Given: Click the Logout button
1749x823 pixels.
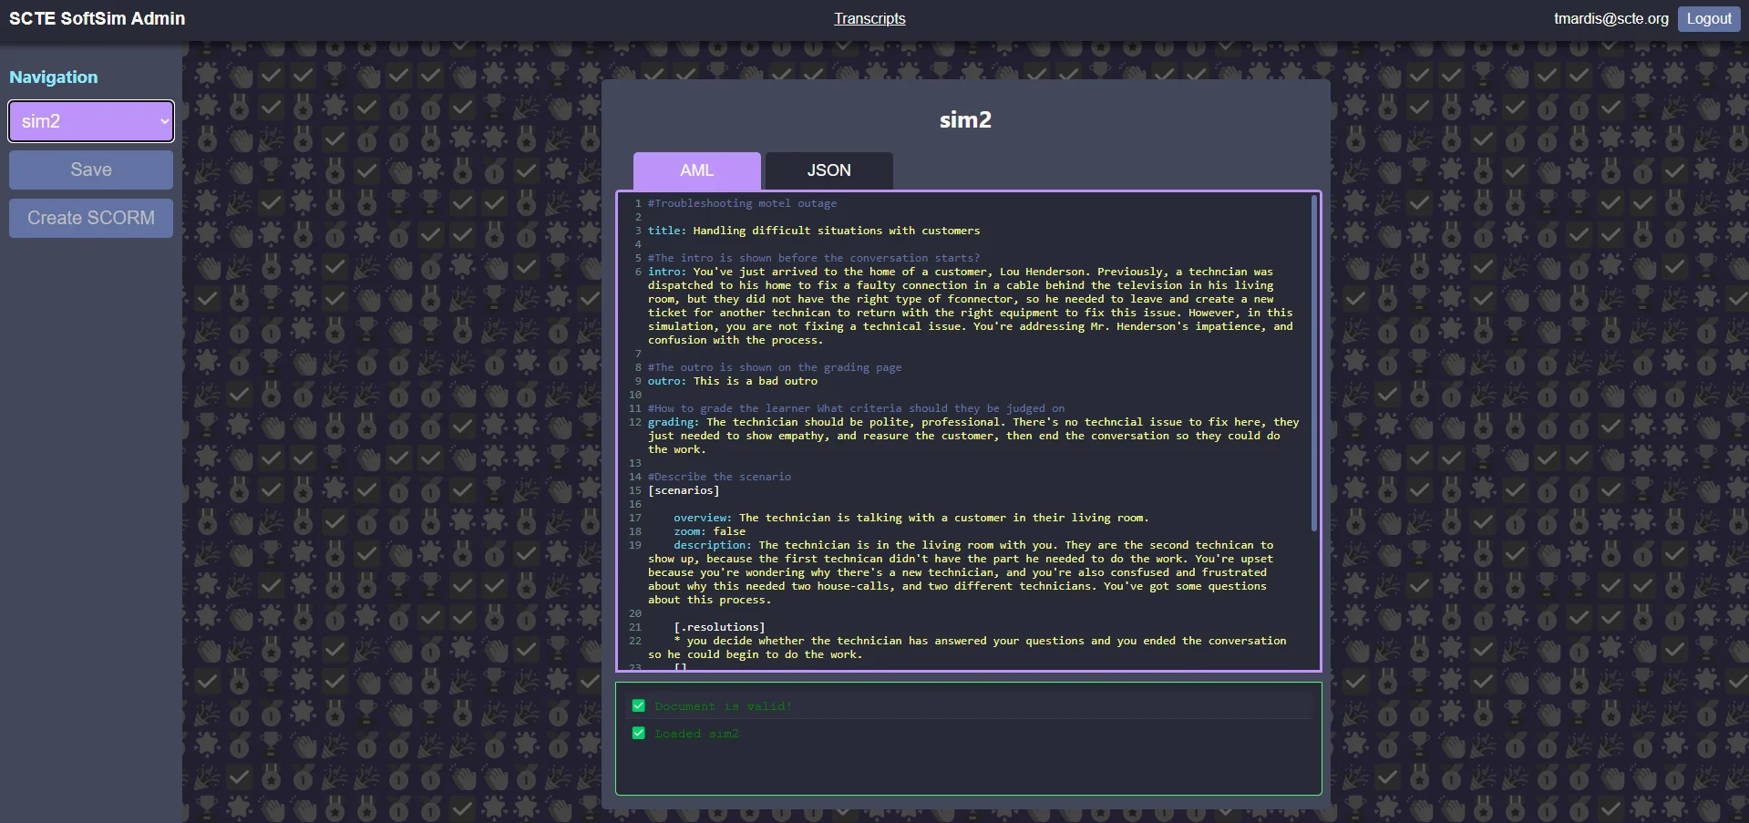Looking at the screenshot, I should [x=1709, y=18].
